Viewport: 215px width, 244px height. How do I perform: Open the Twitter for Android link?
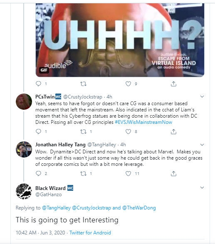coord(90,233)
